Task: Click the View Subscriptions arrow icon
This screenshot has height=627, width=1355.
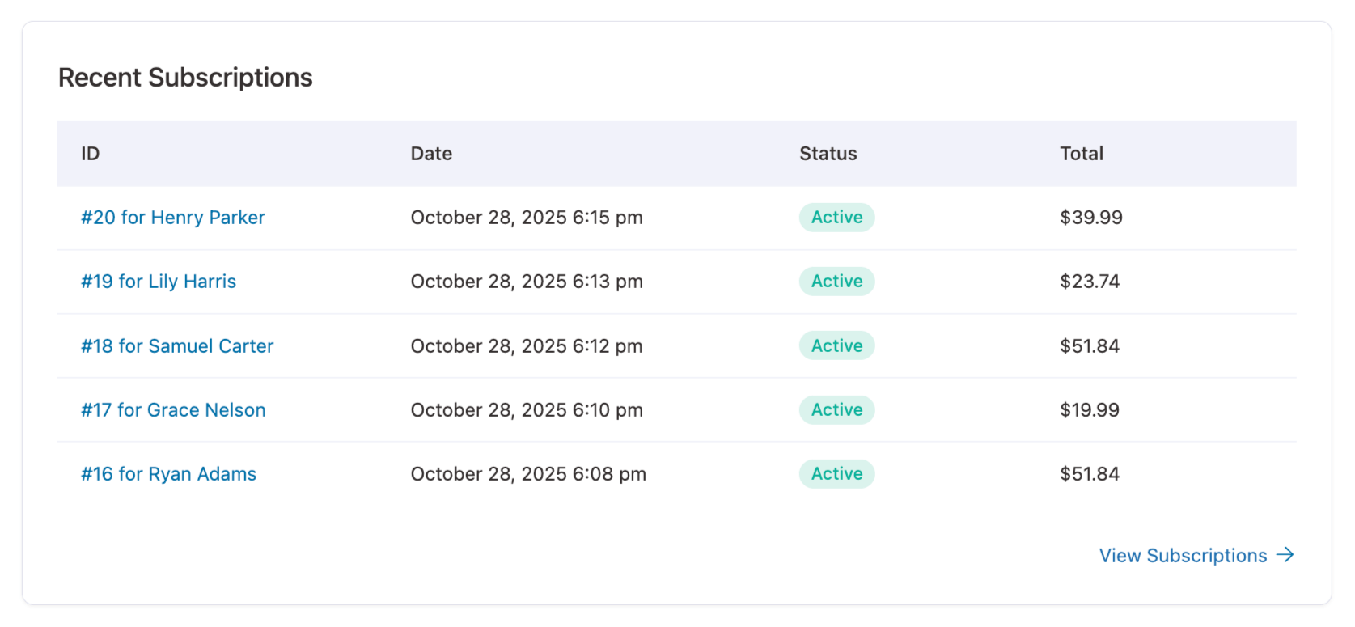Action: point(1285,555)
